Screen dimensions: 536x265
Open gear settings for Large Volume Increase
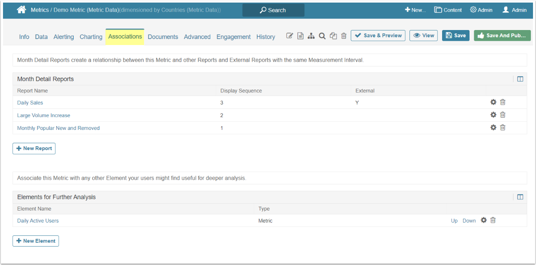[x=493, y=114]
